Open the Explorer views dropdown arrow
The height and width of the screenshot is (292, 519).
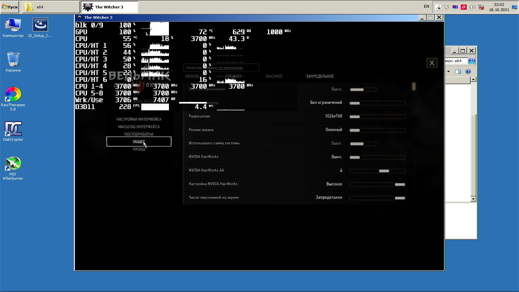pyautogui.click(x=448, y=72)
